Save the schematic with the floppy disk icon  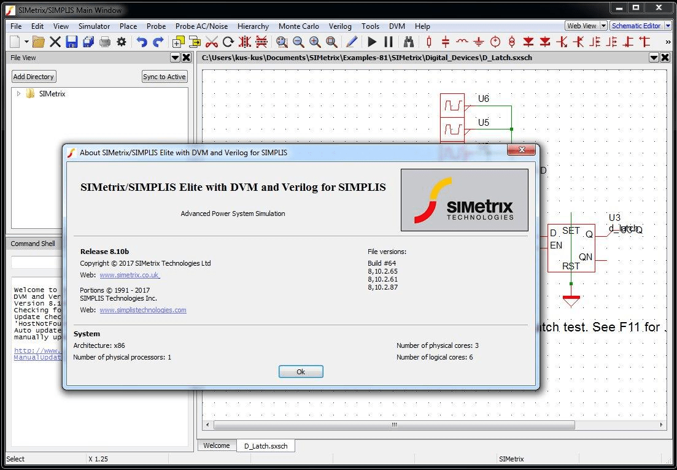click(x=72, y=42)
